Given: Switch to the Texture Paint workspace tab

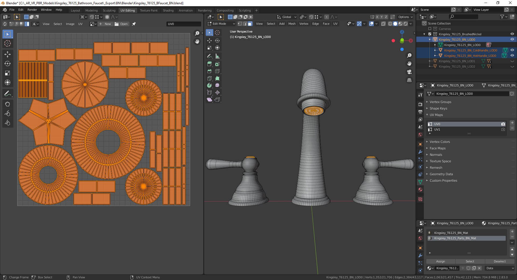Looking at the screenshot, I should [x=149, y=10].
